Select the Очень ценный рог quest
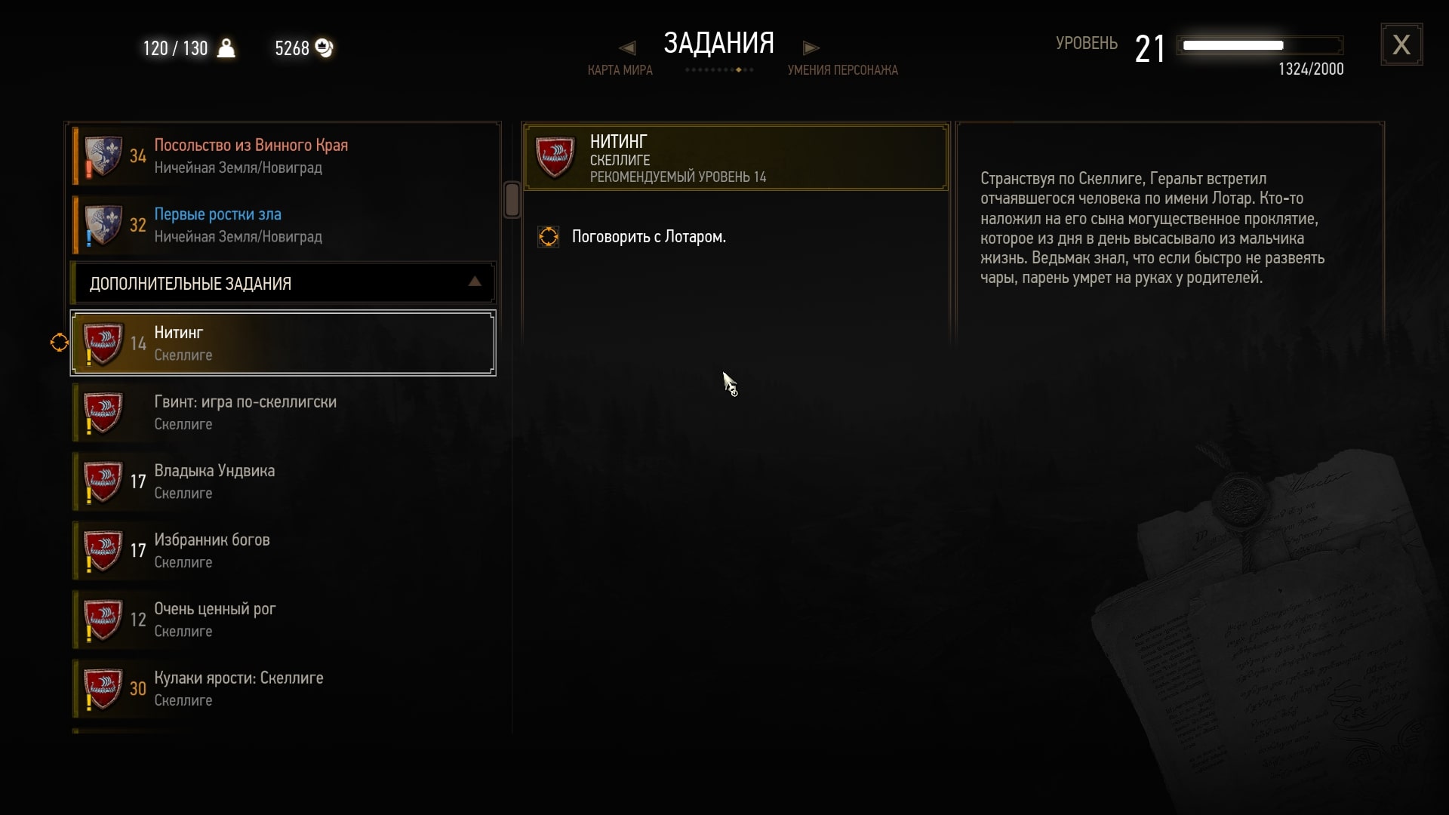This screenshot has width=1449, height=815. pos(283,620)
